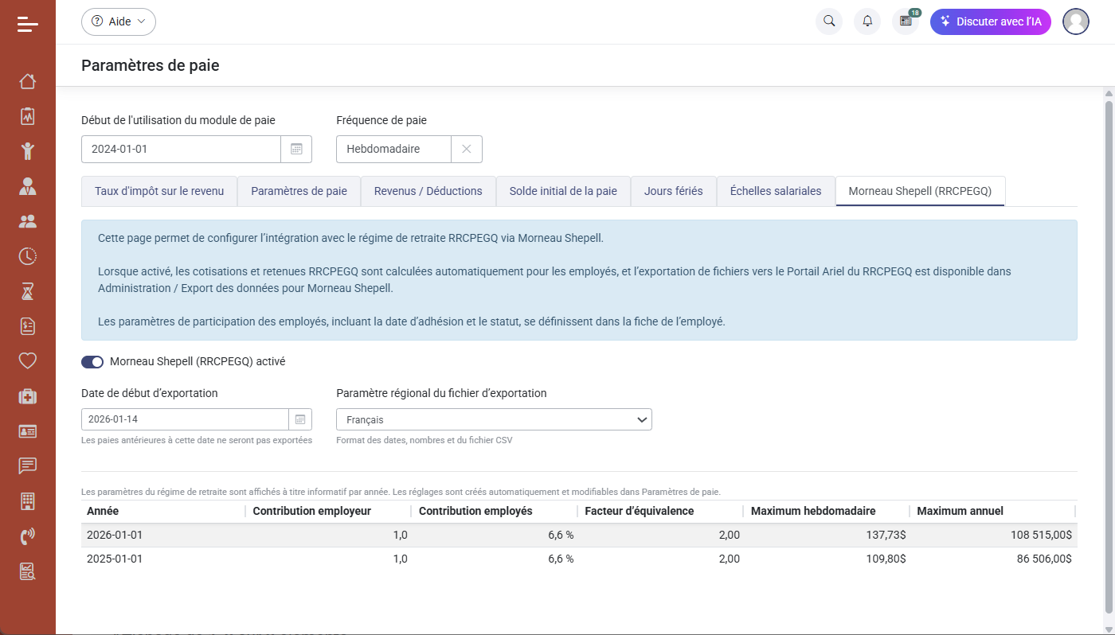Click the clock time-tracking icon
Screen dimensions: 1115x635
[27, 256]
